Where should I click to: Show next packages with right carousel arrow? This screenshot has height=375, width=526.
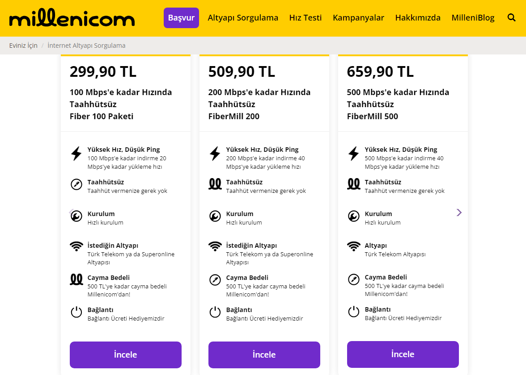(459, 212)
